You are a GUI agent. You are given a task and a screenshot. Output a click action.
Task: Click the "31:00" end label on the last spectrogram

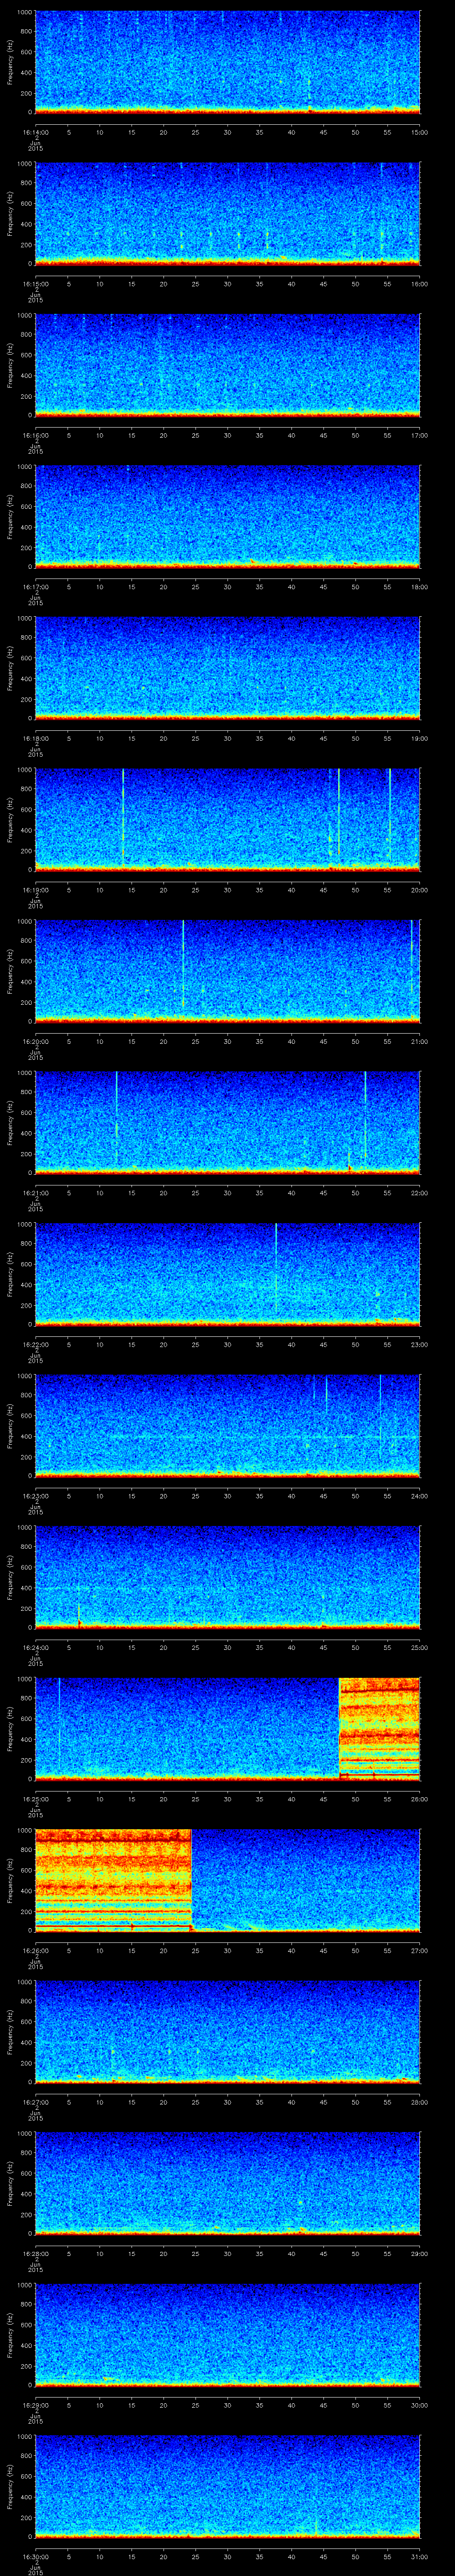pos(419,2556)
